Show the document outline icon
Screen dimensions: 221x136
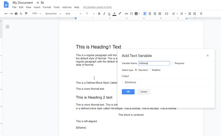pos(7,27)
